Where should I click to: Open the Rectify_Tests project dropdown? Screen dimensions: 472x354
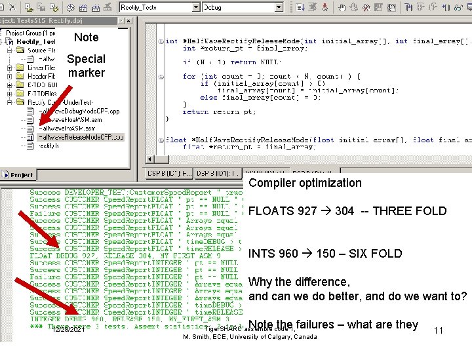point(196,7)
